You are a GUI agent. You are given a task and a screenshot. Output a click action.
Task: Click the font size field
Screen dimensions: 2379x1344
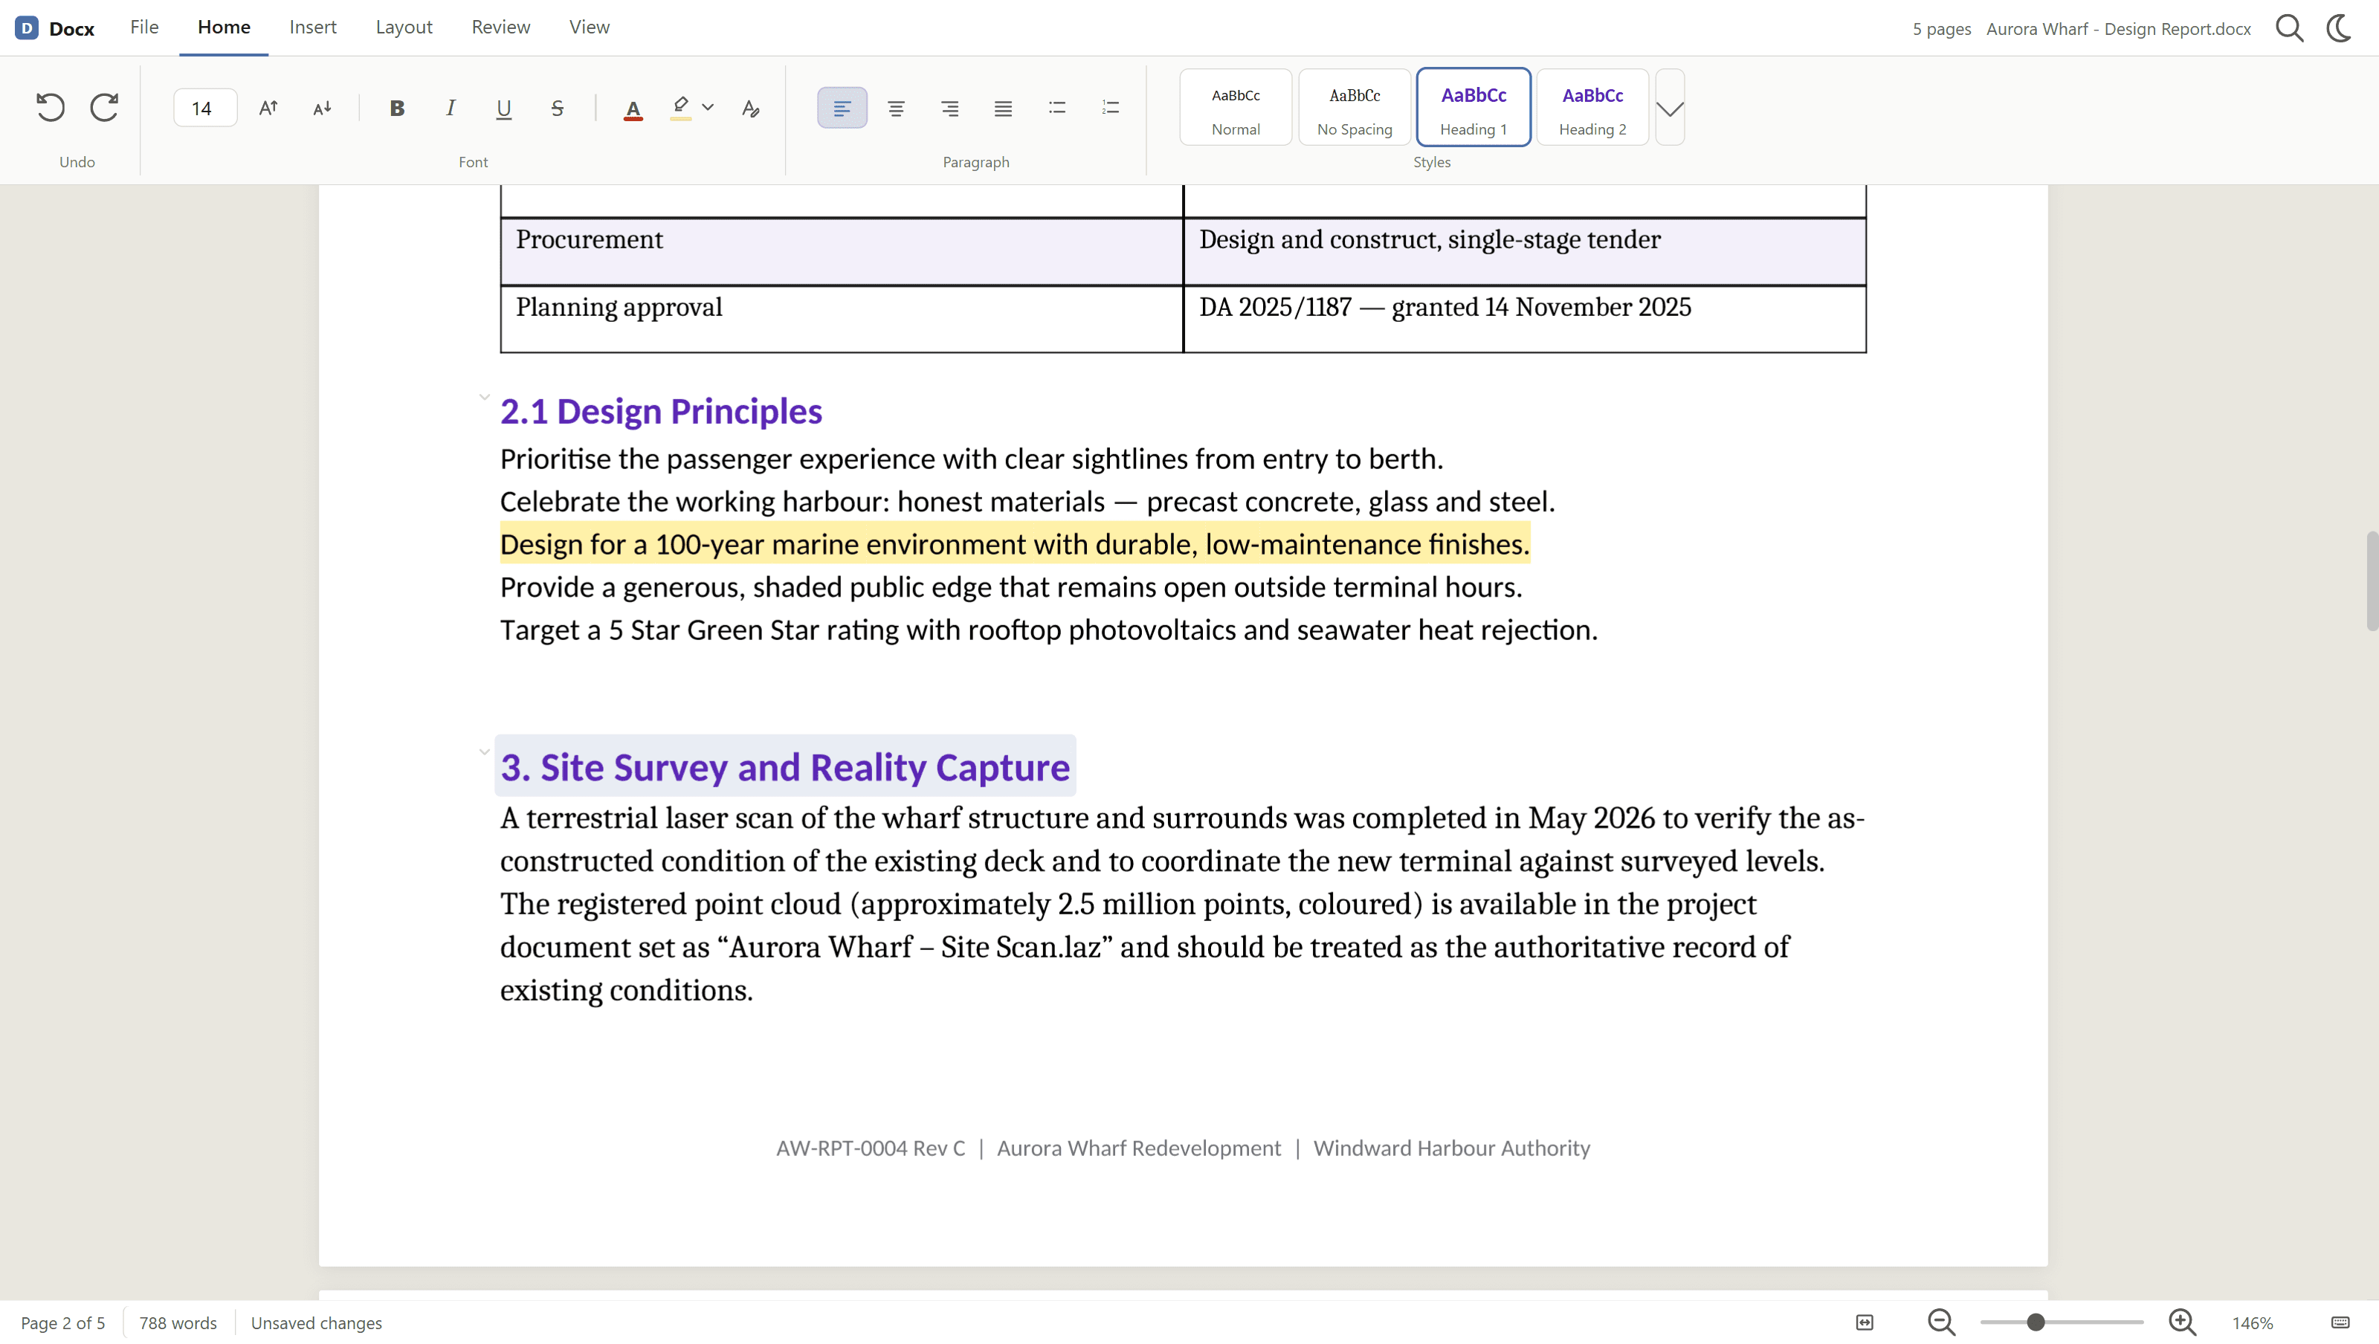(x=205, y=108)
